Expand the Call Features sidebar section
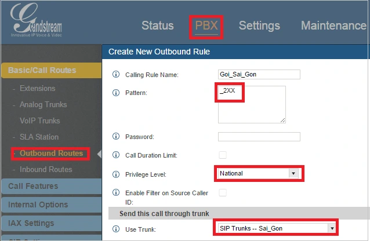This screenshot has height=241, width=370. pos(33,186)
